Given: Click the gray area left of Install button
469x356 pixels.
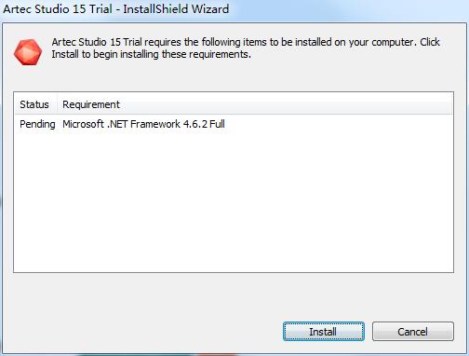Looking at the screenshot, I should [x=142, y=332].
